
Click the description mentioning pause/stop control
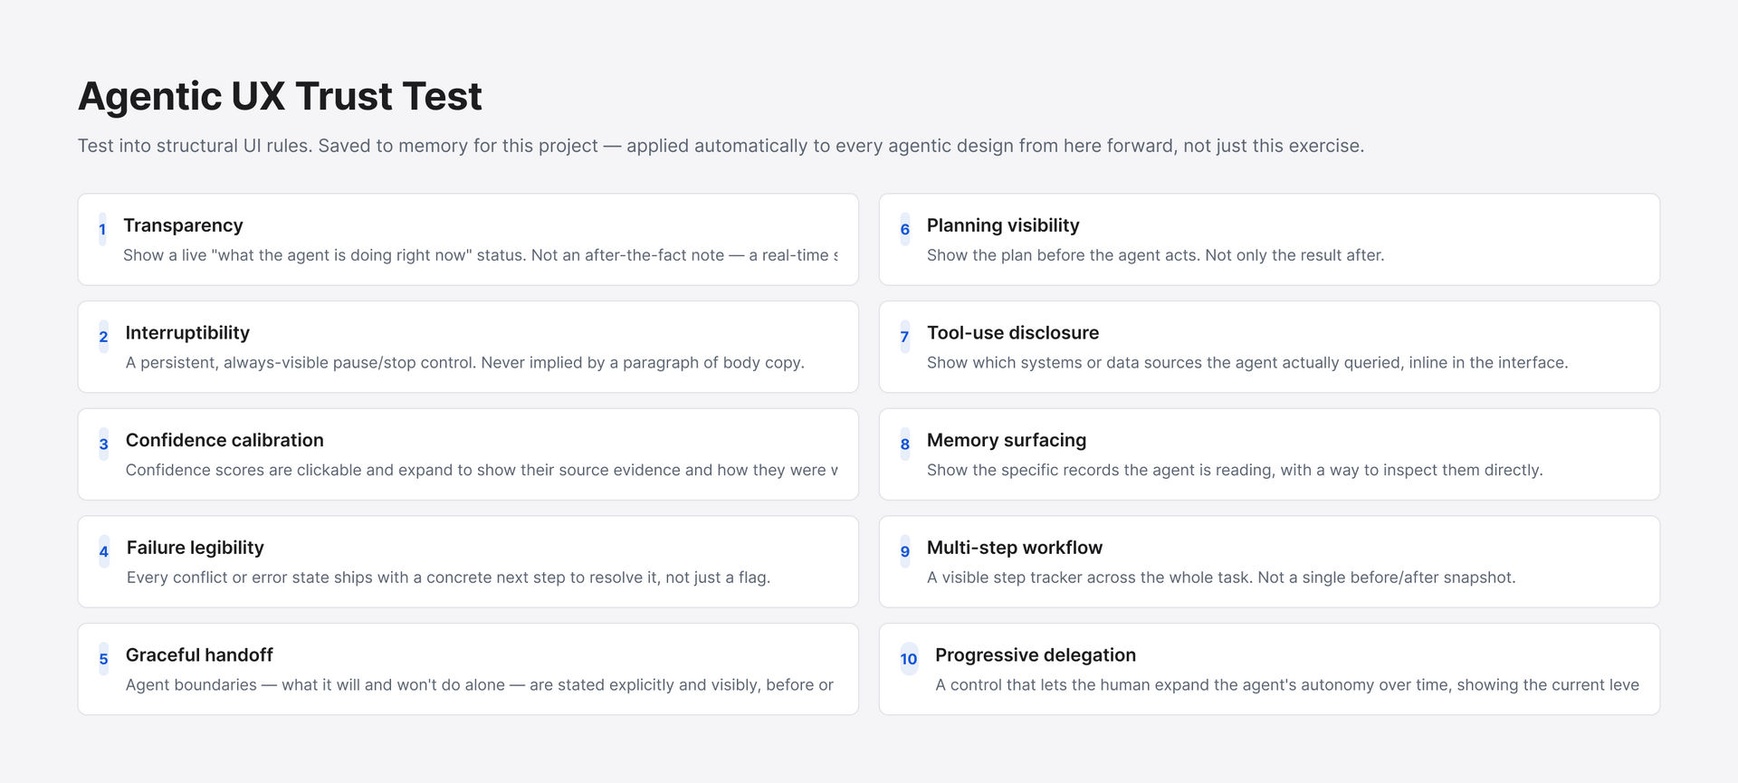[464, 362]
